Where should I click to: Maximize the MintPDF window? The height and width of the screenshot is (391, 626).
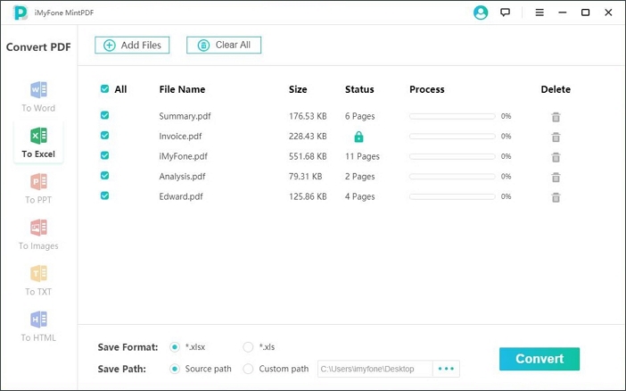pos(585,12)
